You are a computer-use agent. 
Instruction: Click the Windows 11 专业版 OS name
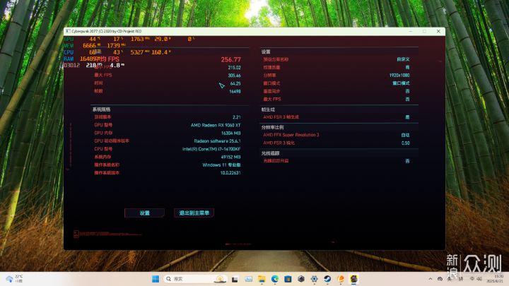(x=221, y=165)
